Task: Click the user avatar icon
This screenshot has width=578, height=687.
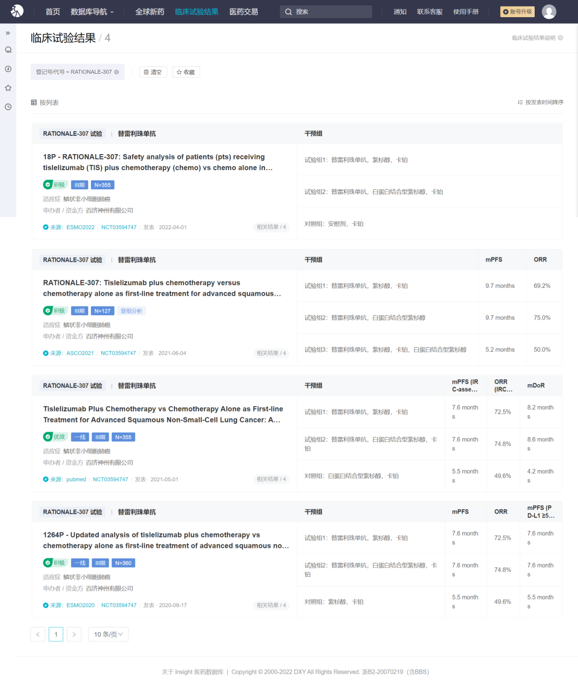Action: [x=549, y=11]
